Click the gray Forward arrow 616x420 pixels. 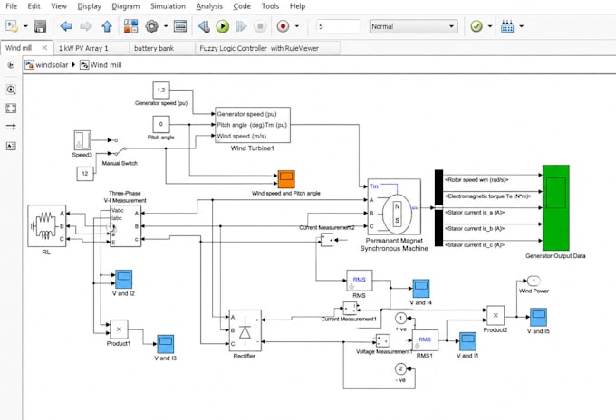pyautogui.click(x=86, y=26)
